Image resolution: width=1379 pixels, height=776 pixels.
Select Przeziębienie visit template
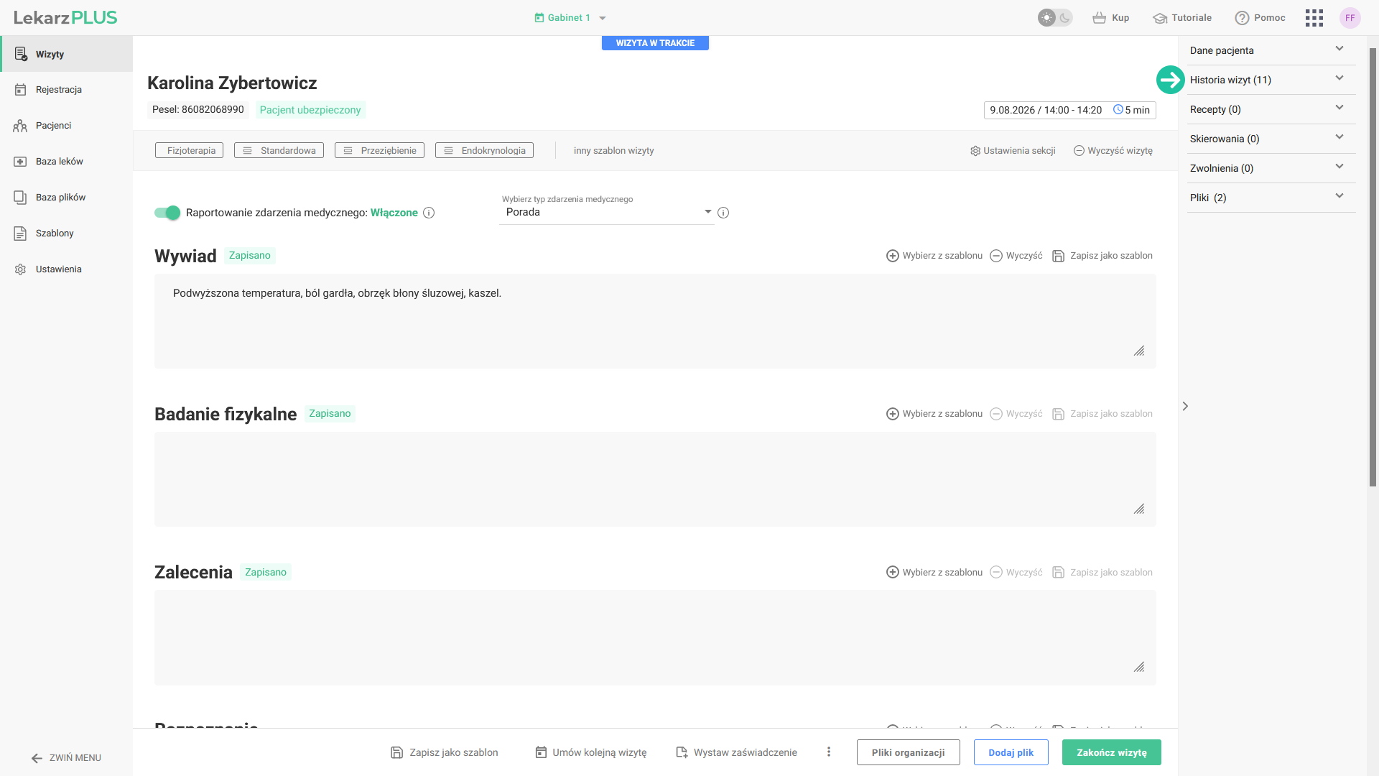[x=379, y=150]
